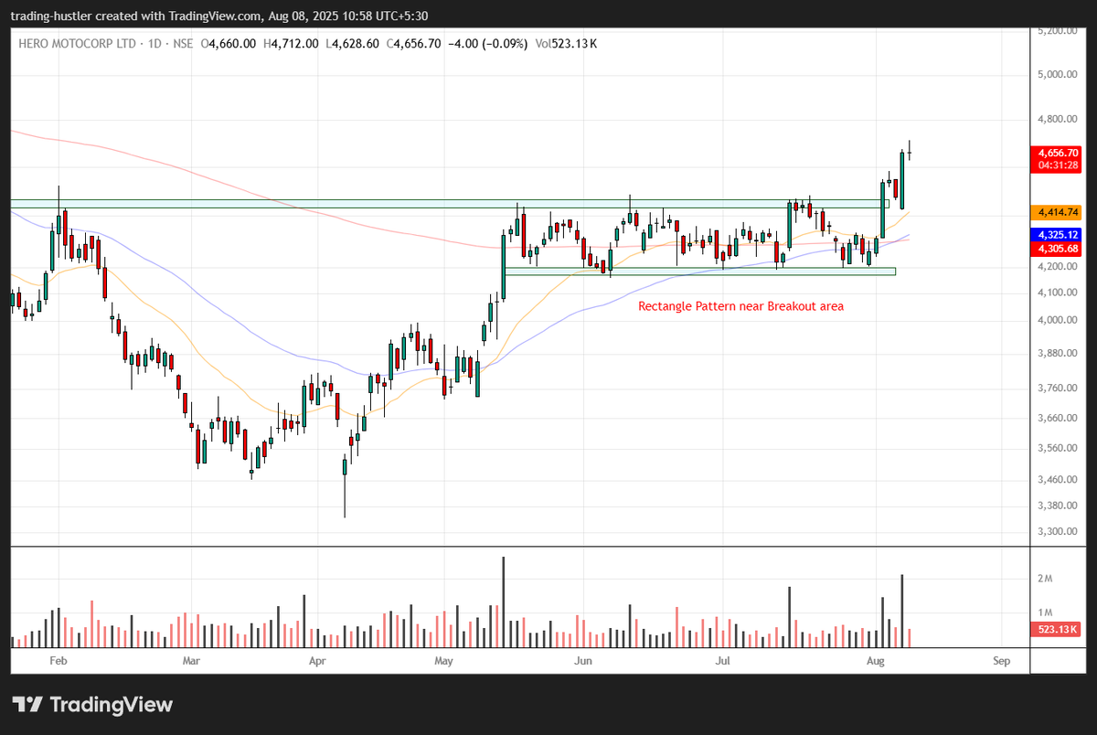Click the 4,000.00 price axis label
The height and width of the screenshot is (735, 1097).
pos(1056,320)
